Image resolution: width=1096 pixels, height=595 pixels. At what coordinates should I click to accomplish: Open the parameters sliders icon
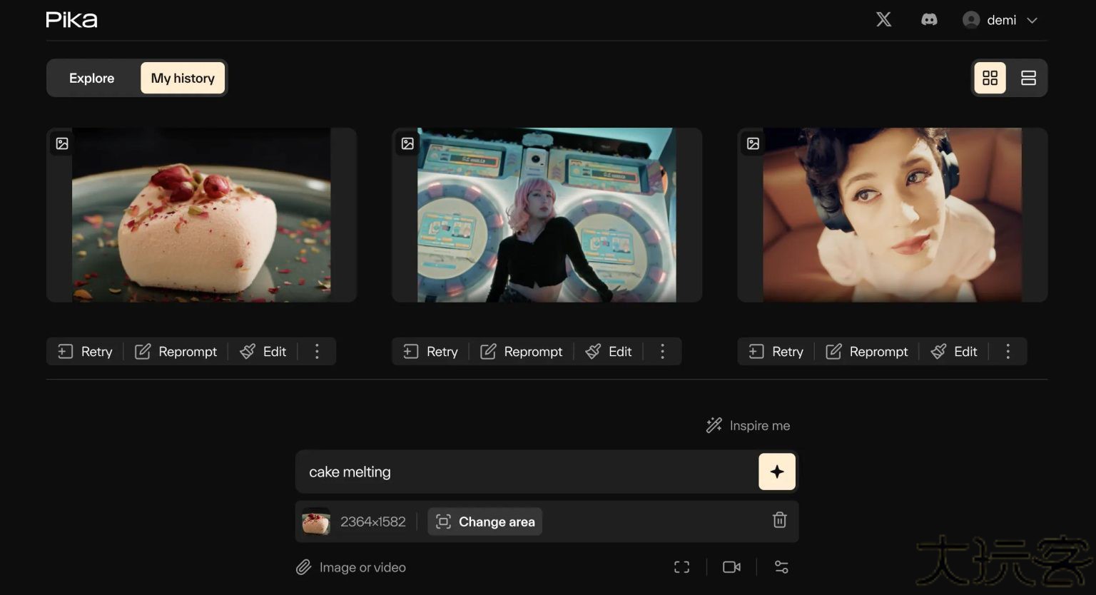pyautogui.click(x=781, y=567)
